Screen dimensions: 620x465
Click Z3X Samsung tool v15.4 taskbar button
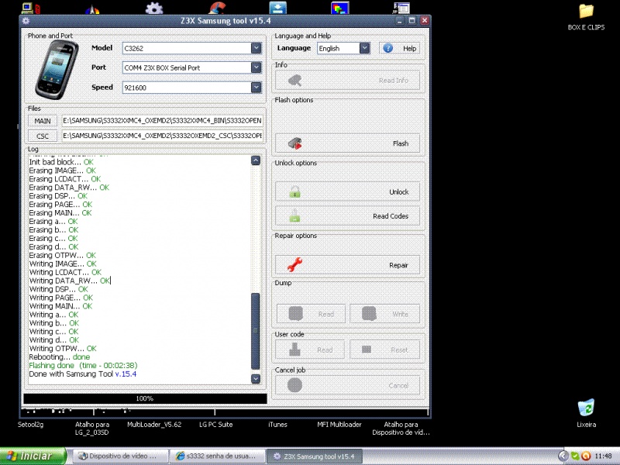pos(314,456)
